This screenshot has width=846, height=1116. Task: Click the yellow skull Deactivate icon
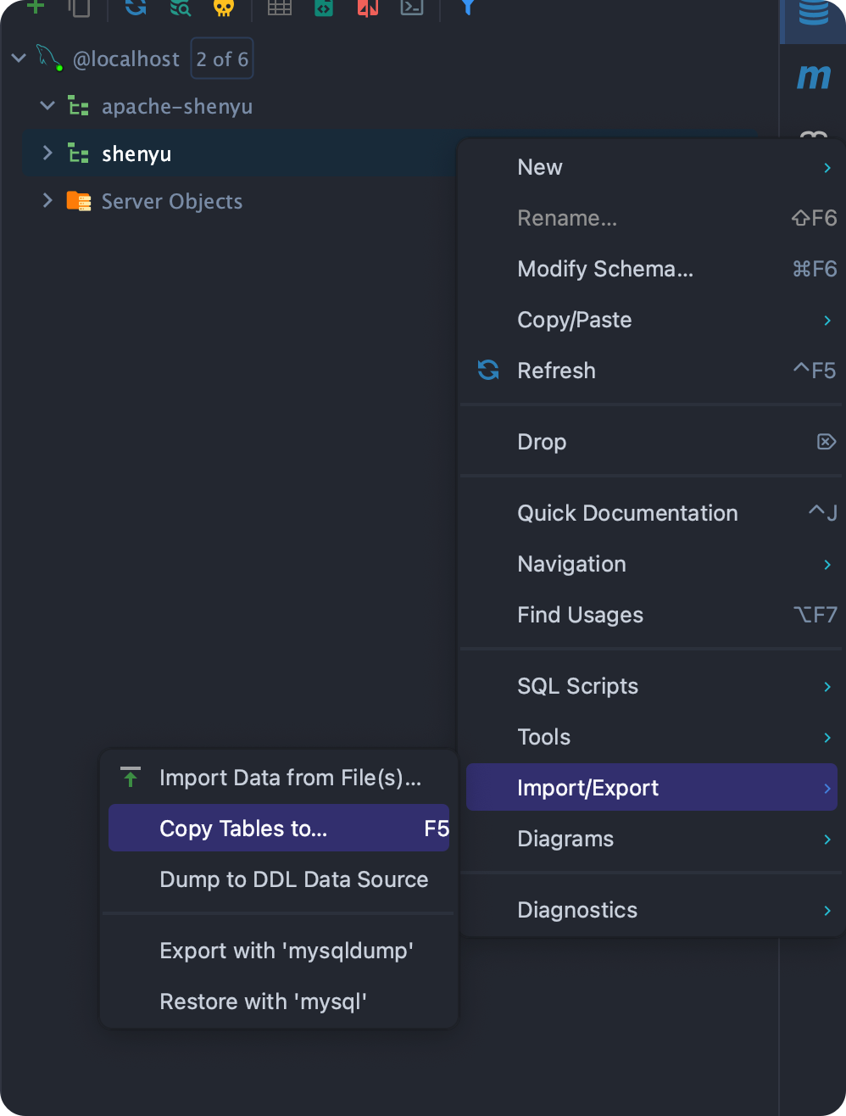tap(223, 7)
